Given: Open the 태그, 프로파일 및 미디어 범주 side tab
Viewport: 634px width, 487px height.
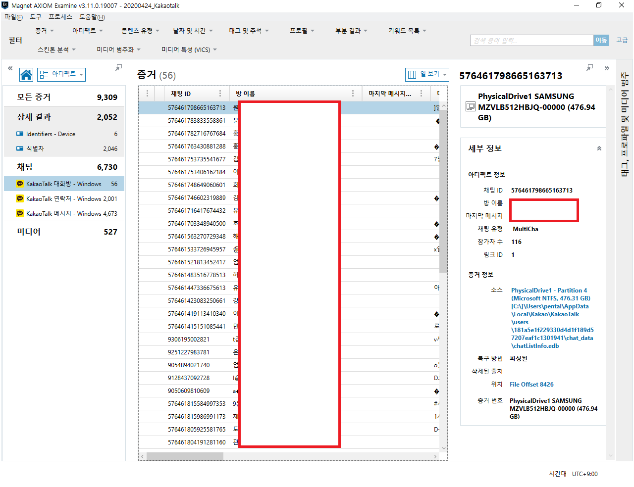Looking at the screenshot, I should [625, 125].
